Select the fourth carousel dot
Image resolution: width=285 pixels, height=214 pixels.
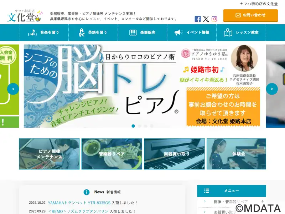152,126
